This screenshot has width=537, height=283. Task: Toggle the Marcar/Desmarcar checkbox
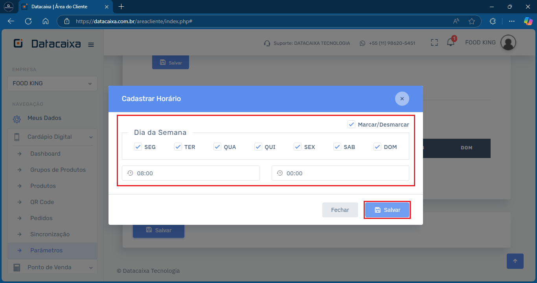pyautogui.click(x=351, y=124)
